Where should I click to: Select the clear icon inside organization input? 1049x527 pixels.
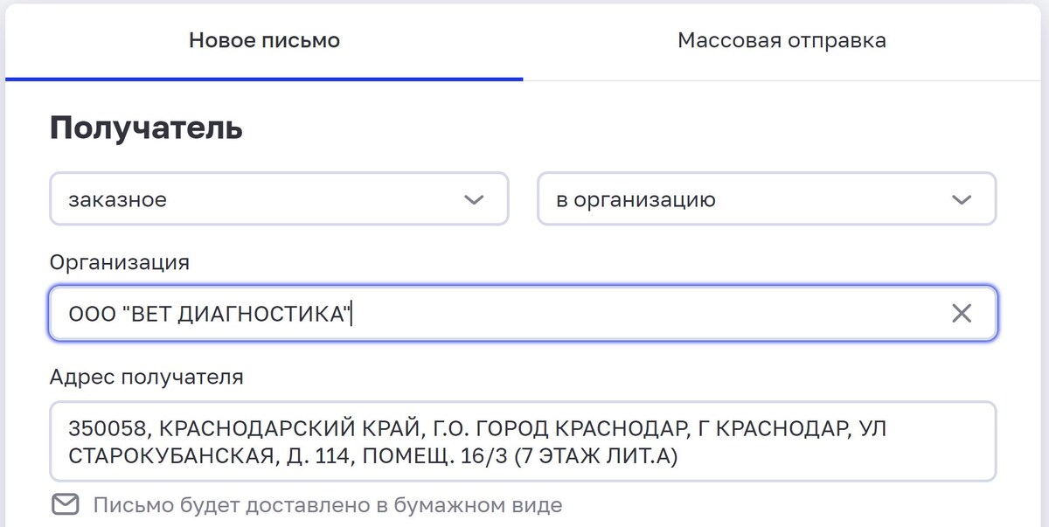coord(962,312)
